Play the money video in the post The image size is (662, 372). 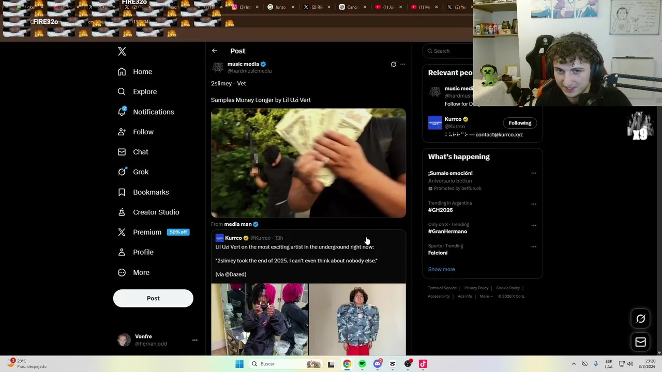coord(308,163)
